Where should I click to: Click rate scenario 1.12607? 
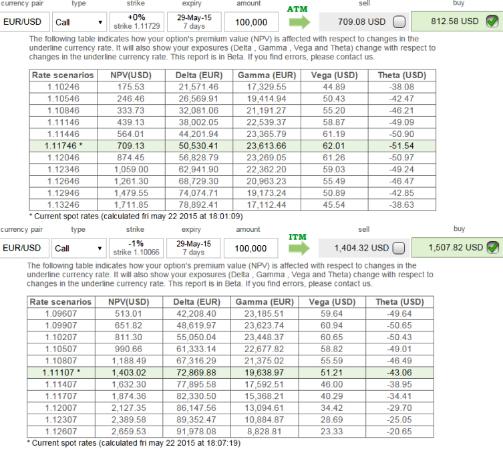(x=61, y=432)
